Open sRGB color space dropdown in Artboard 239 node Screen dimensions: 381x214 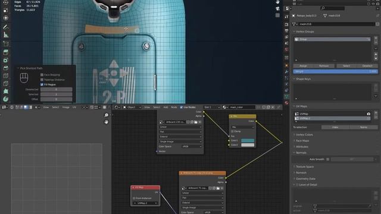point(191,147)
